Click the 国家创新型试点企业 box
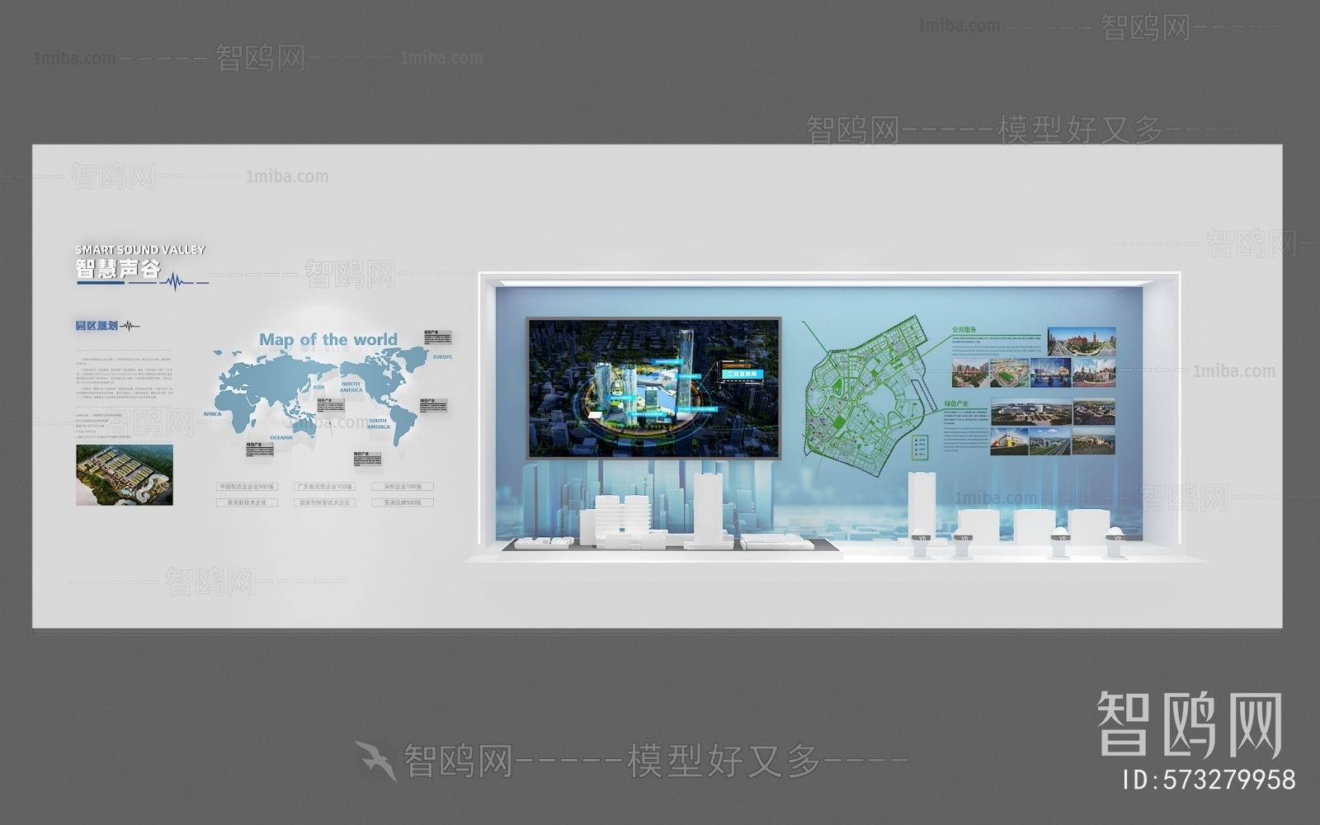The height and width of the screenshot is (825, 1320). [325, 502]
